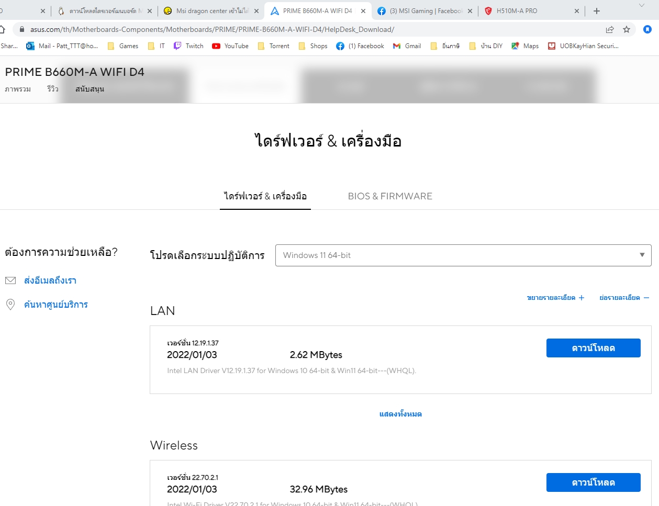The width and height of the screenshot is (659, 506).
Task: Open the บ้าน DIY bookmark folder
Action: tap(486, 46)
